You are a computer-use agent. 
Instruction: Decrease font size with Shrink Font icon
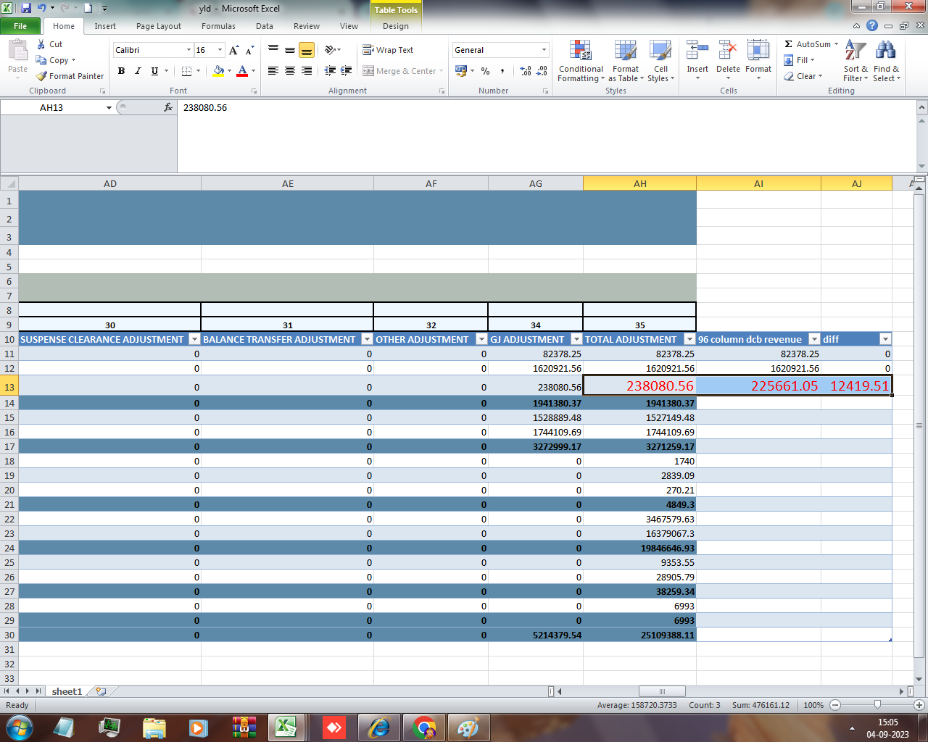pyautogui.click(x=249, y=50)
